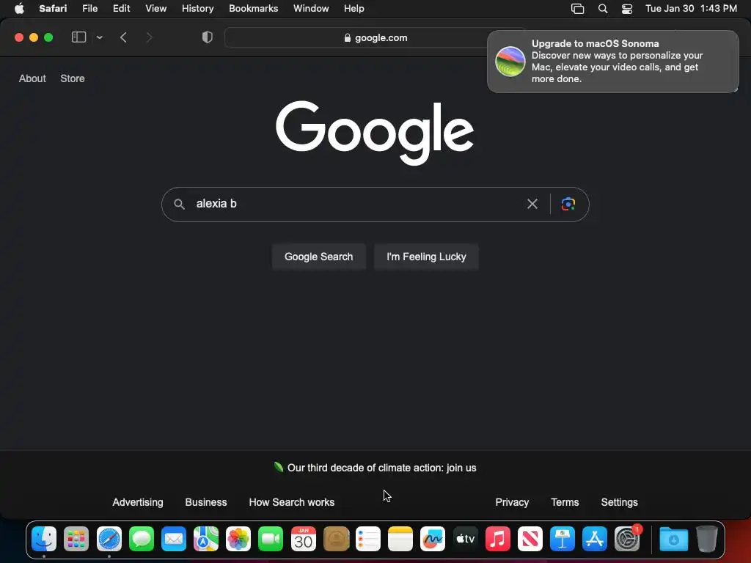
Task: Open Notes from the Dock
Action: (x=400, y=540)
